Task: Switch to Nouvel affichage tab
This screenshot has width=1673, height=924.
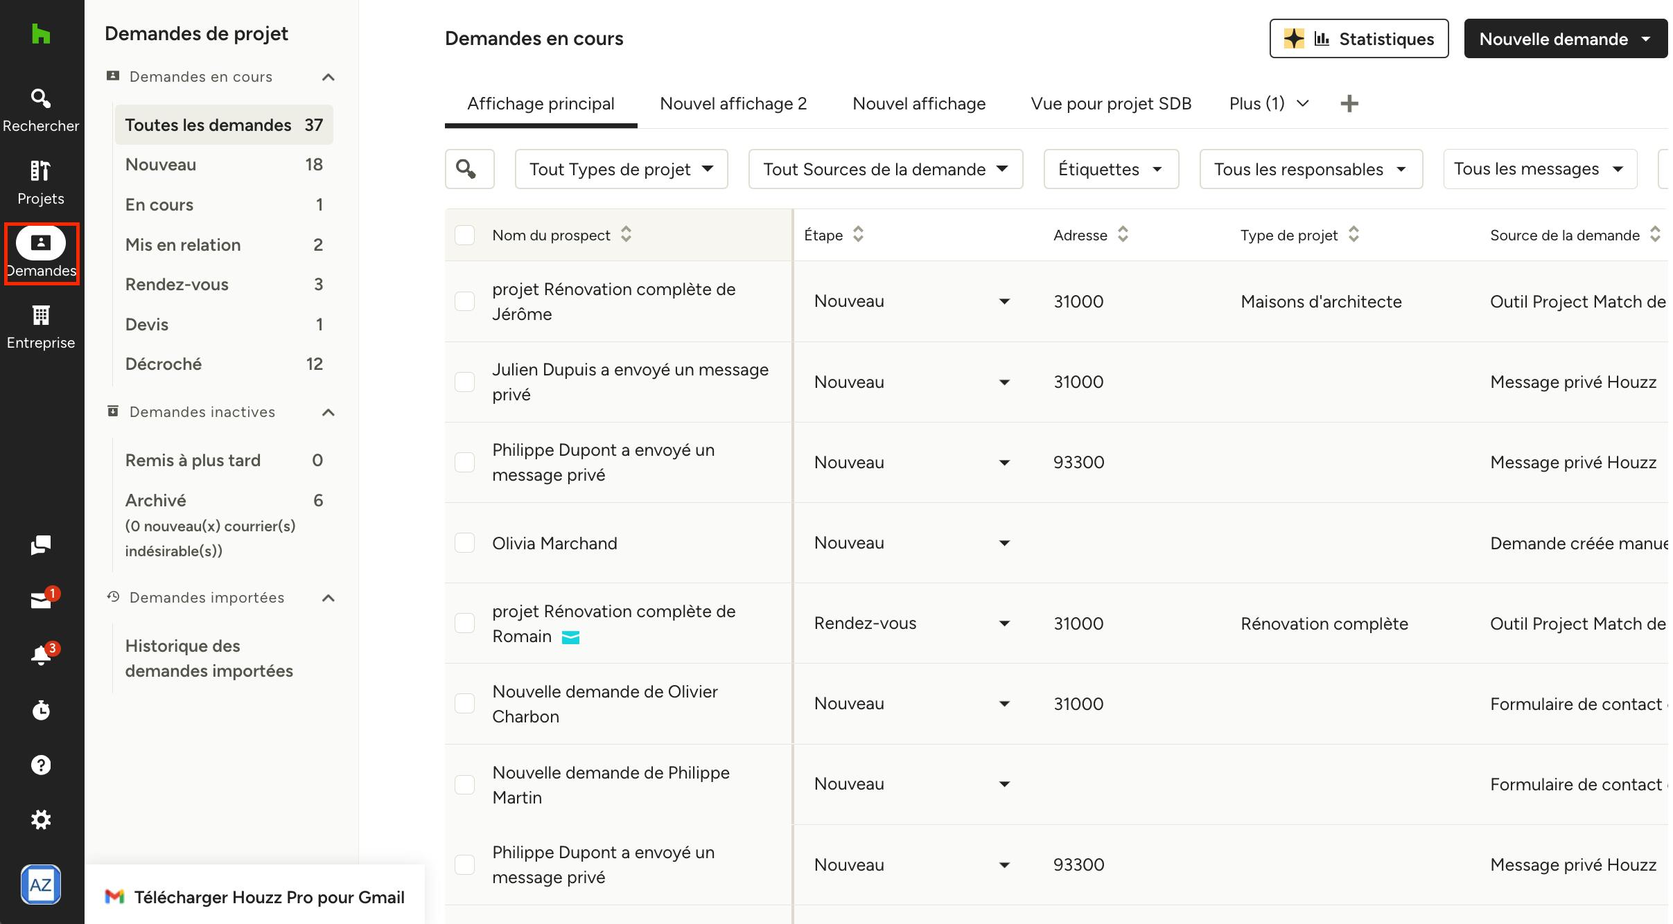Action: (x=919, y=104)
